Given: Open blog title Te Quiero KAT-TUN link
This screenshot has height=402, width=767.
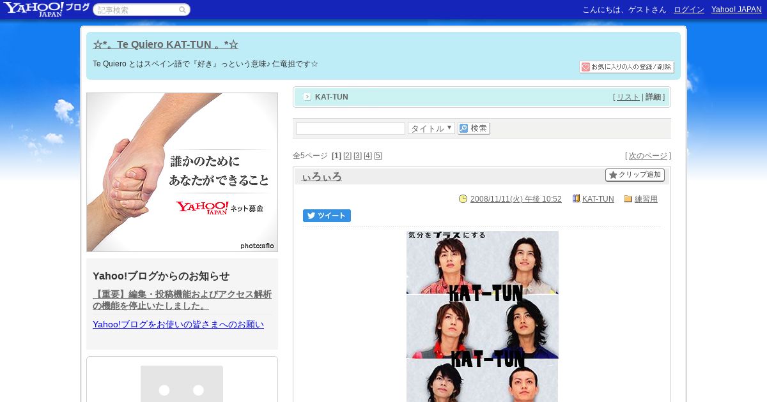Looking at the screenshot, I should coord(166,45).
